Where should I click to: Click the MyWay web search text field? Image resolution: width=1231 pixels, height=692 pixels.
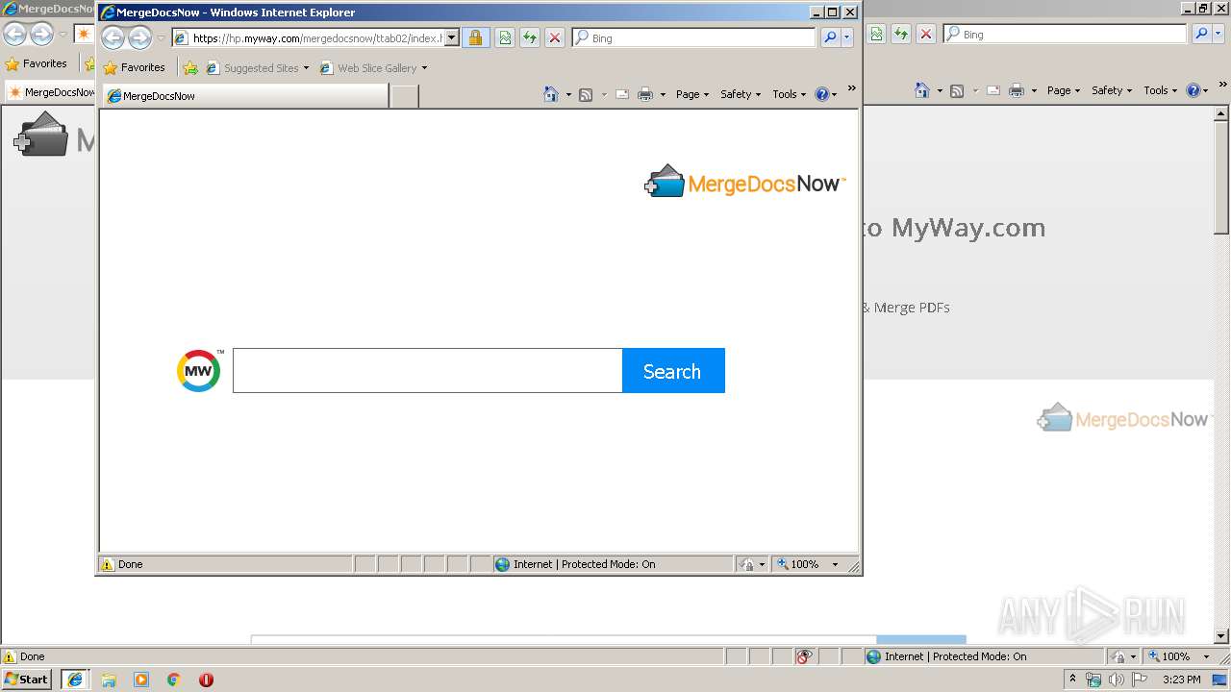point(427,370)
